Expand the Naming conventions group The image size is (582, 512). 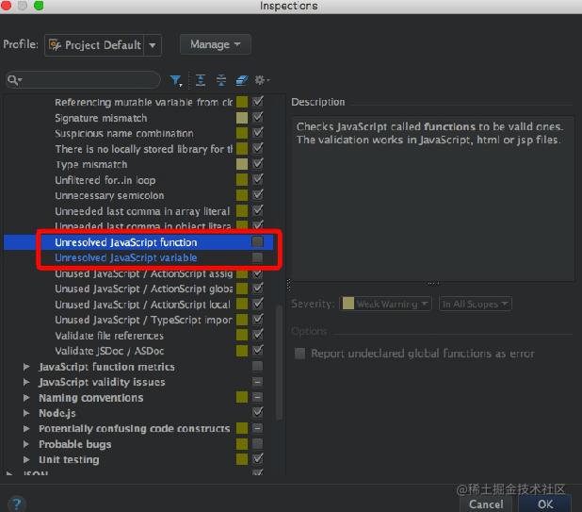pyautogui.click(x=26, y=398)
